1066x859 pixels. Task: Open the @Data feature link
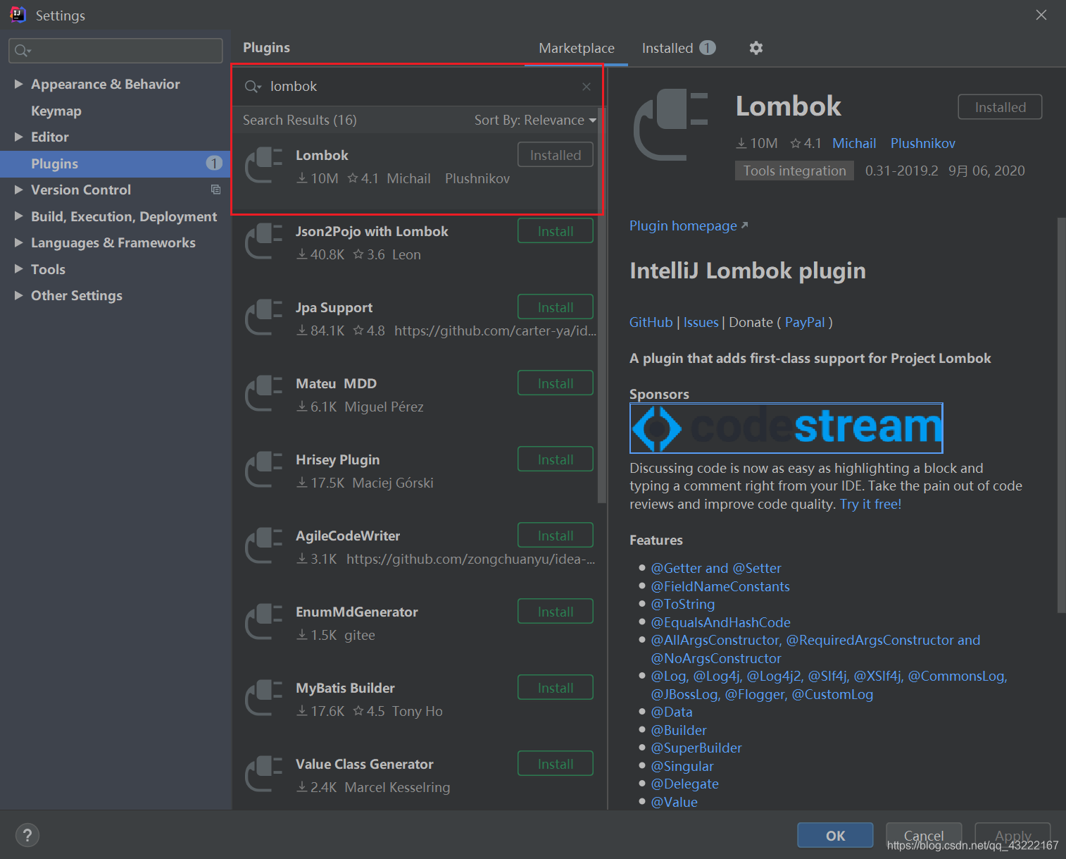coord(672,712)
